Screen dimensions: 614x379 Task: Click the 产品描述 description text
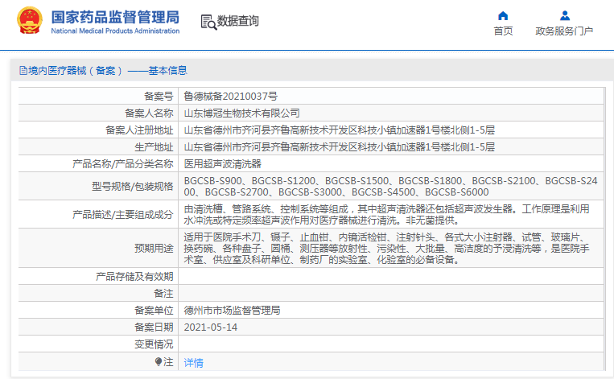point(386,215)
